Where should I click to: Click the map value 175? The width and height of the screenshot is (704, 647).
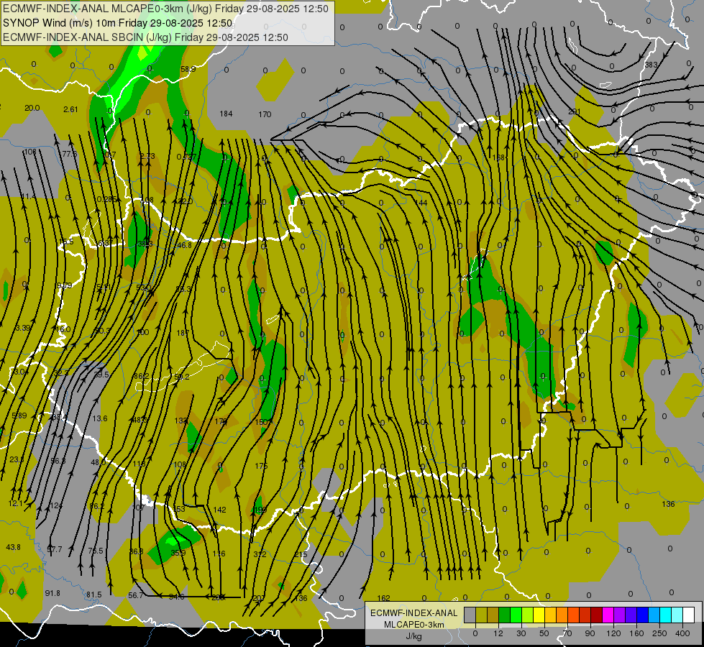261,466
